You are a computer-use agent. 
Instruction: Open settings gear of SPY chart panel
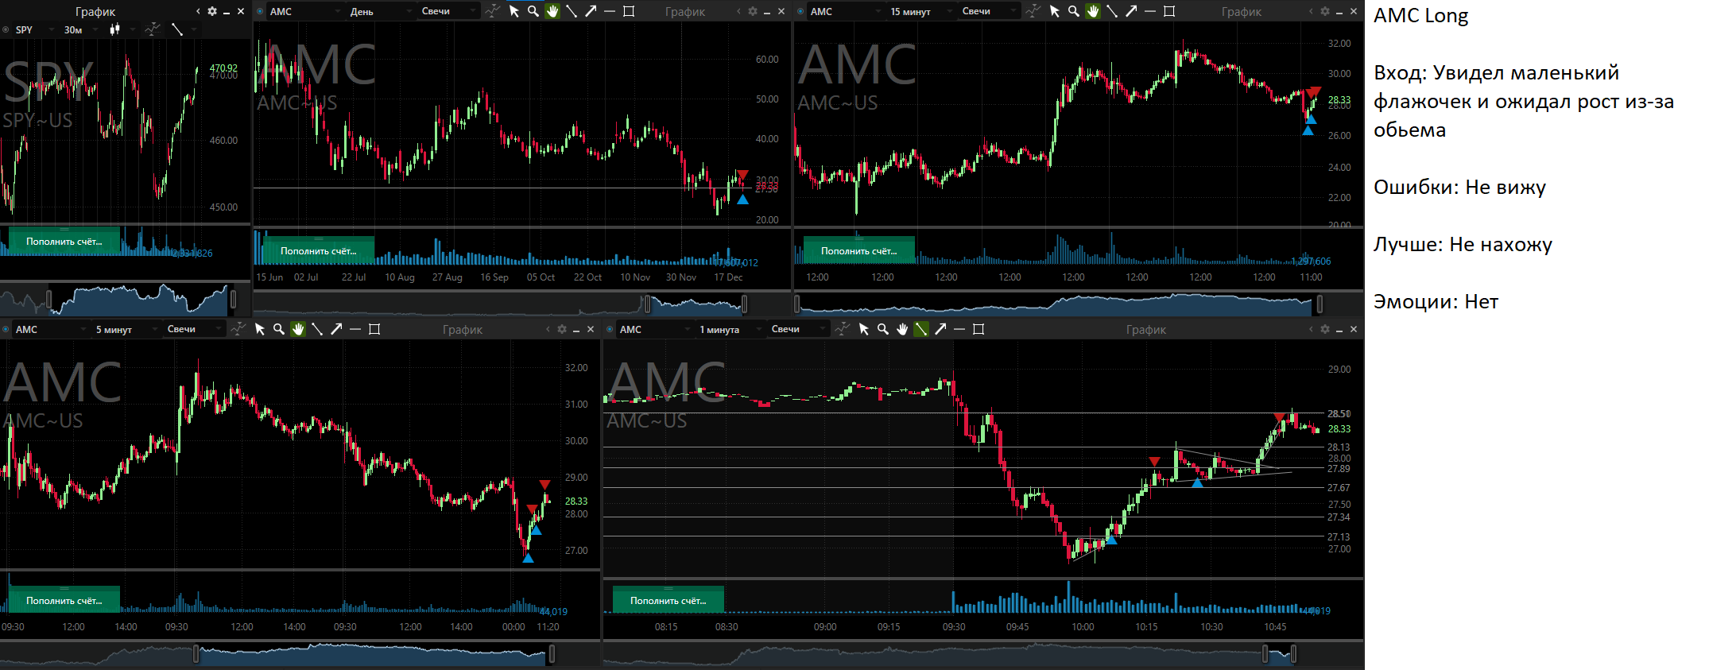[212, 11]
